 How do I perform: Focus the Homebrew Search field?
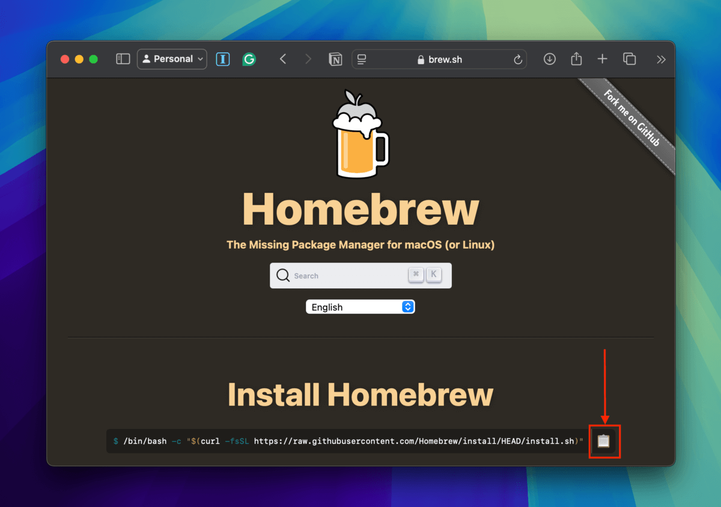pyautogui.click(x=360, y=276)
